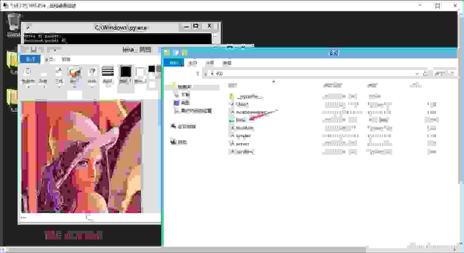Screen dimensions: 464x253
Task: Switch to Explorer's View (查看) tab
Action: [x=227, y=63]
